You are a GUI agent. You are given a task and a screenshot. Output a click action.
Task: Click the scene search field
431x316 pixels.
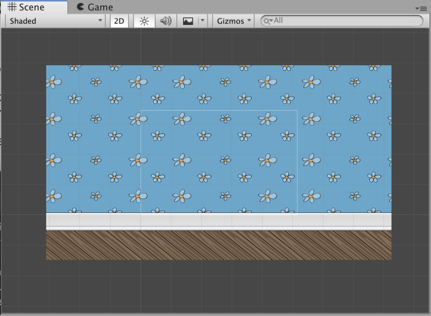point(345,21)
